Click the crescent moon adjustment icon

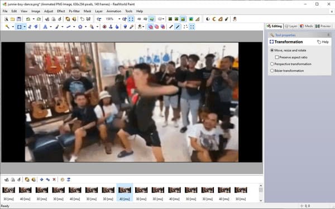(214, 19)
